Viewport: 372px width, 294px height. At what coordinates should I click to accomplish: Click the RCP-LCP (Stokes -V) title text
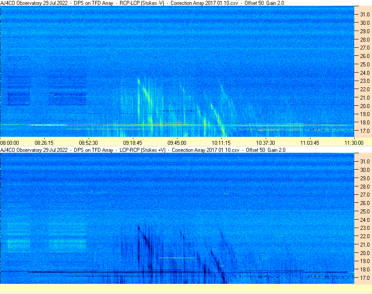click(142, 3)
